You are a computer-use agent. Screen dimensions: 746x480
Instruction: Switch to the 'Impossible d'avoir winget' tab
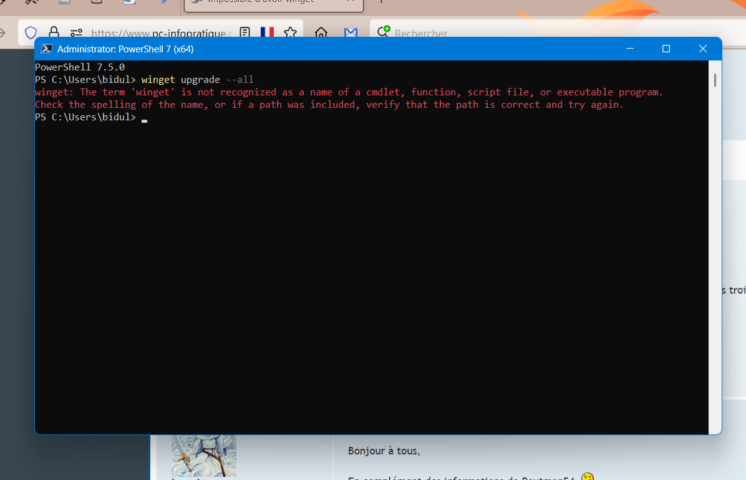coord(274,4)
